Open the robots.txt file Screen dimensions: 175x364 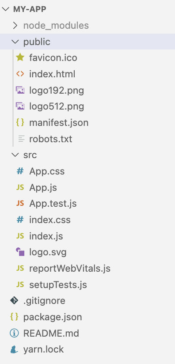tap(50, 139)
